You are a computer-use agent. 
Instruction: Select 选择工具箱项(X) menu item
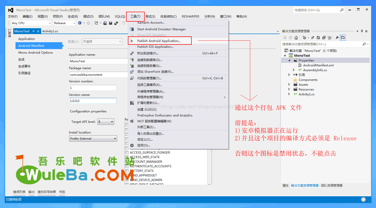pos(178,85)
